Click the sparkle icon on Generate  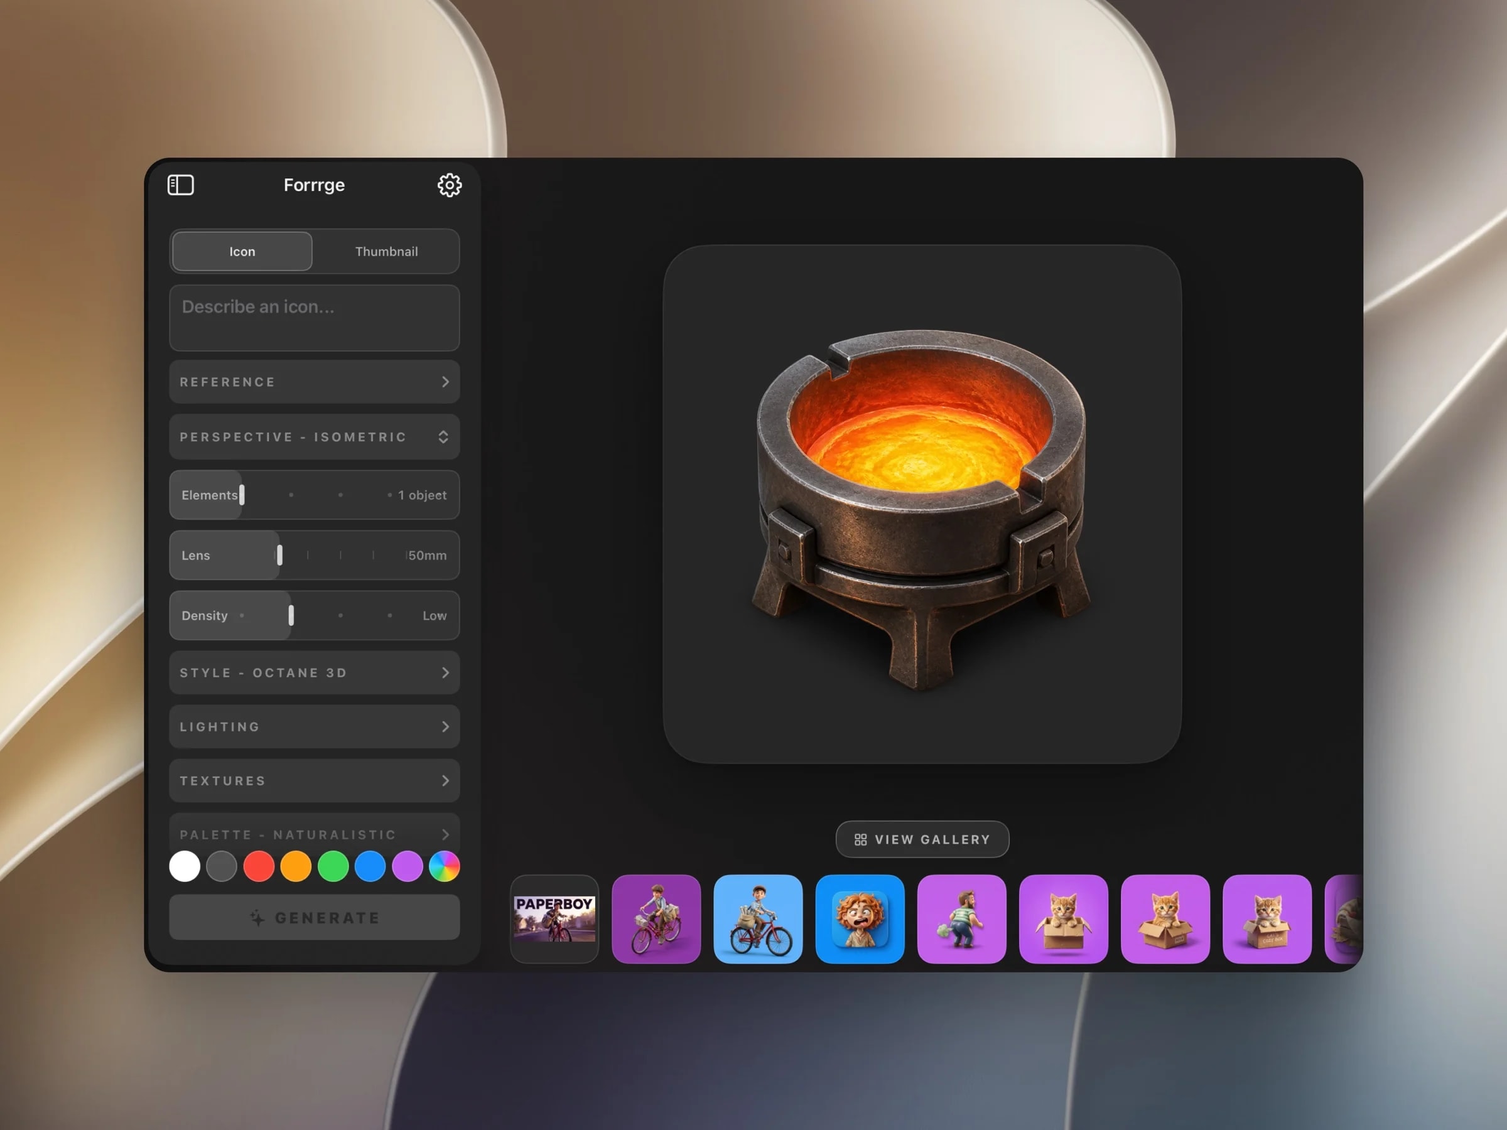point(257,917)
